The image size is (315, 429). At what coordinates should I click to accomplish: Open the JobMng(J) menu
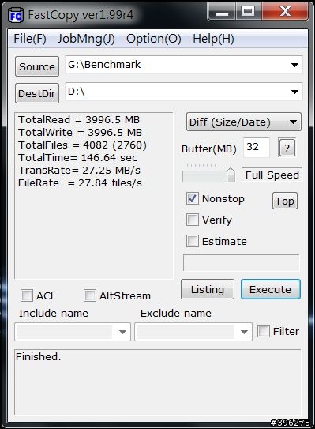[86, 39]
